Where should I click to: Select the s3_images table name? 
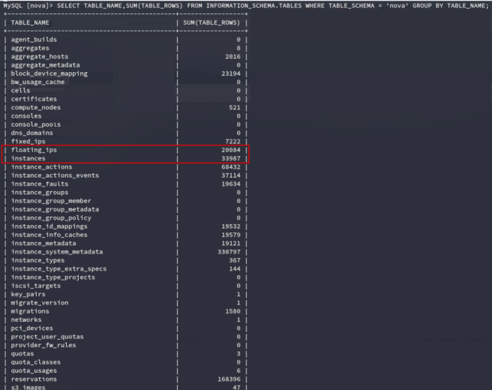(x=30, y=387)
